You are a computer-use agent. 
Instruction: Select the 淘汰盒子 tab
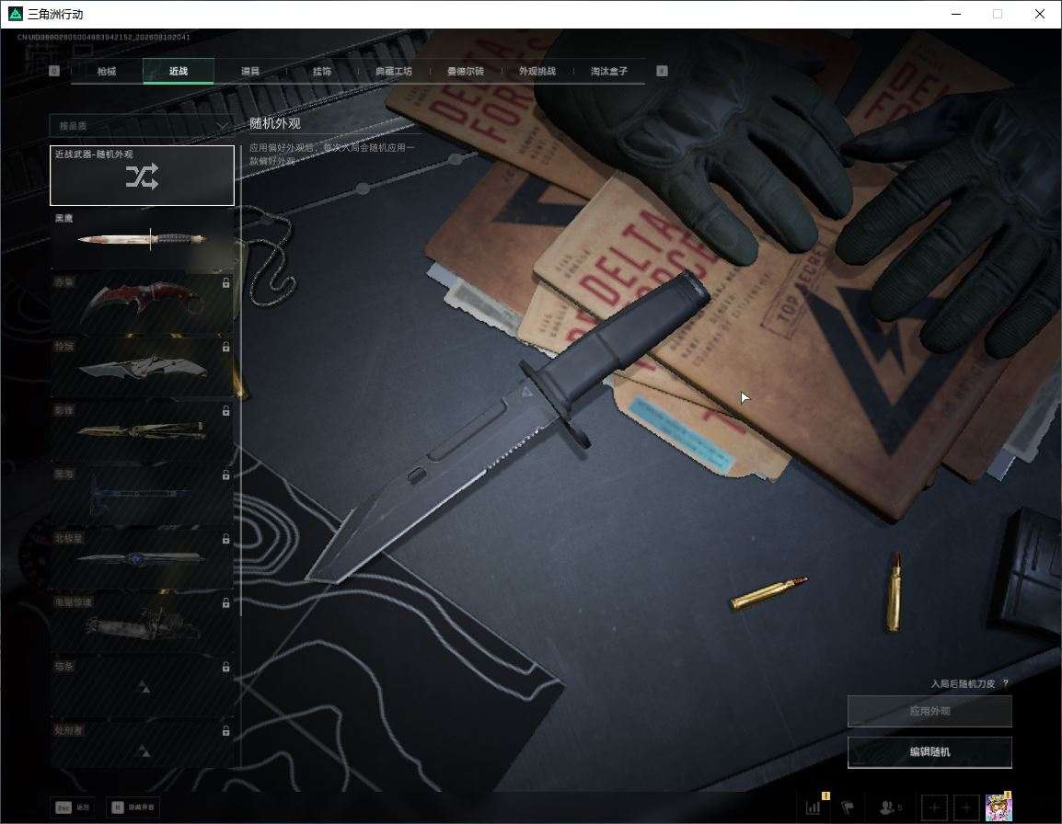click(609, 71)
